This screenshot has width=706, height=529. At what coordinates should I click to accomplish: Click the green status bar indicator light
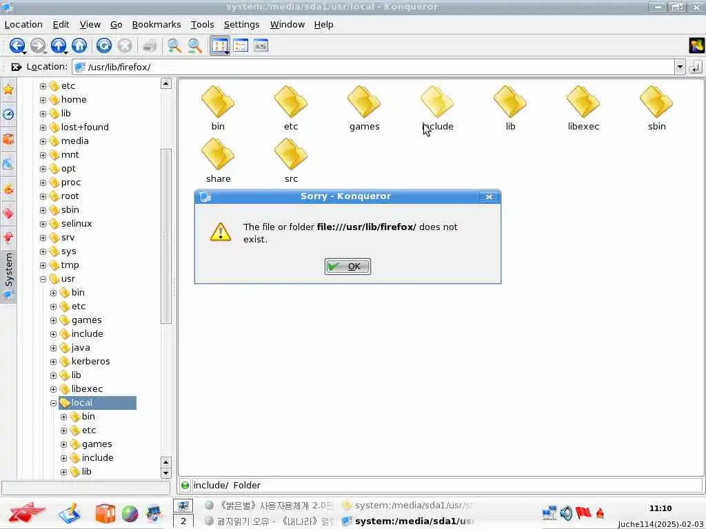pyautogui.click(x=185, y=486)
